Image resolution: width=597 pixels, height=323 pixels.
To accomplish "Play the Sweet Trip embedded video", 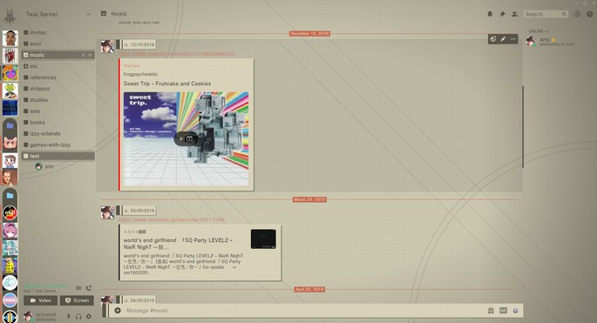I will (x=181, y=138).
